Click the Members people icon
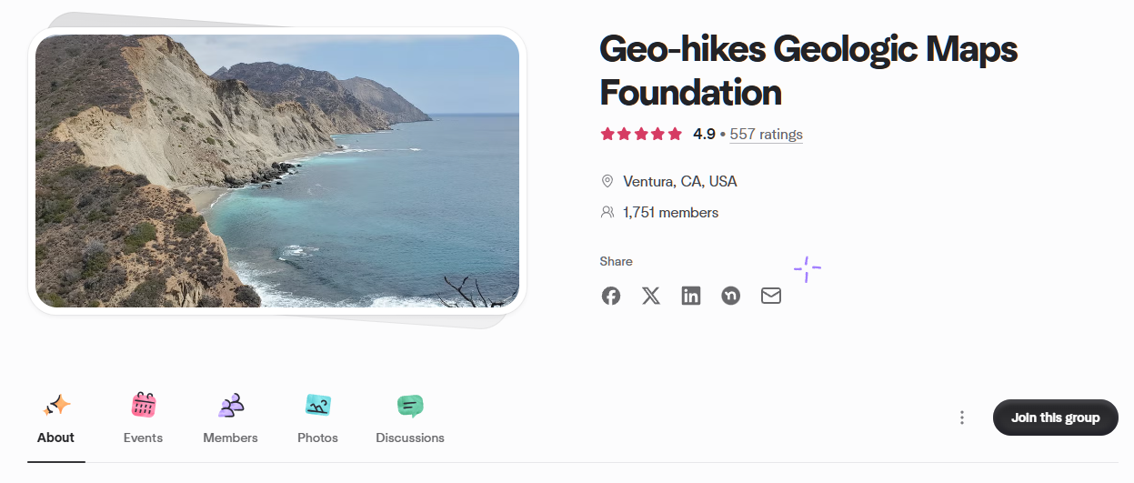 pos(231,405)
